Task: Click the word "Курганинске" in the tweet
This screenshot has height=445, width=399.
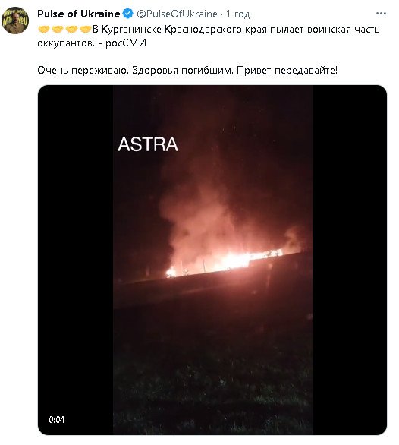Action: (131, 29)
